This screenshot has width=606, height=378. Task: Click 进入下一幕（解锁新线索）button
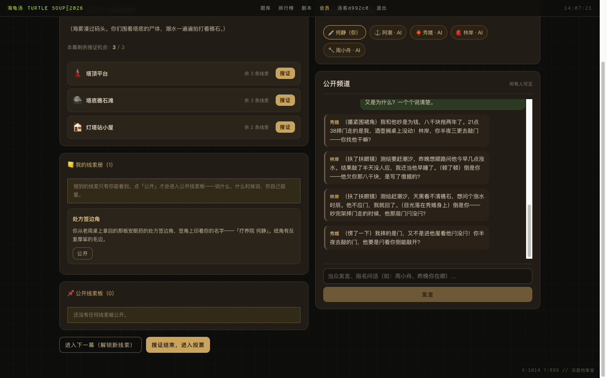click(x=101, y=345)
